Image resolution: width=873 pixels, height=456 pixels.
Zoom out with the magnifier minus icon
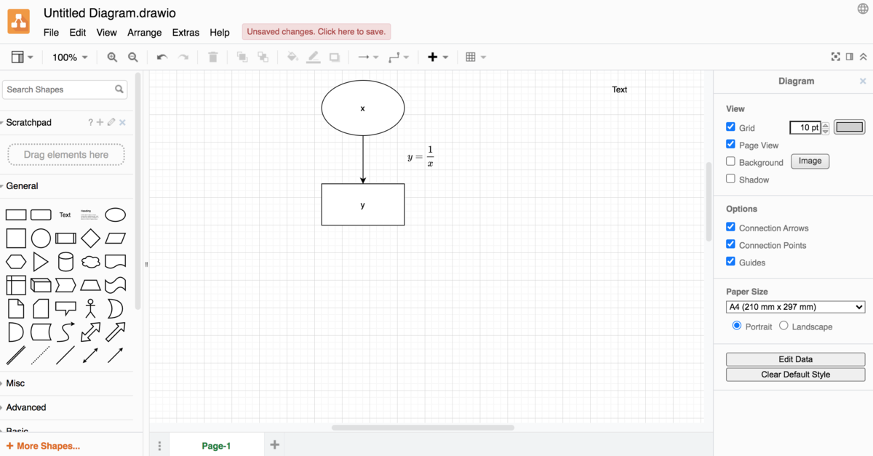coord(133,57)
